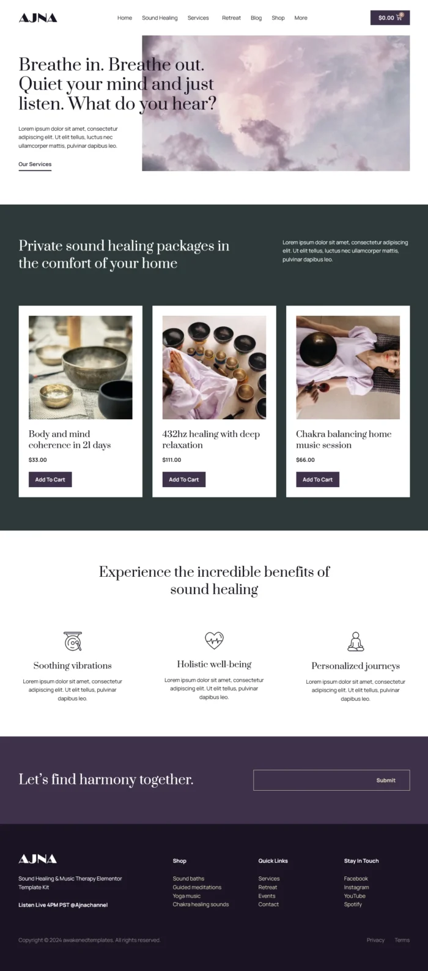The height and width of the screenshot is (971, 428).
Task: Click the heart Holistic well-being icon
Action: point(214,640)
